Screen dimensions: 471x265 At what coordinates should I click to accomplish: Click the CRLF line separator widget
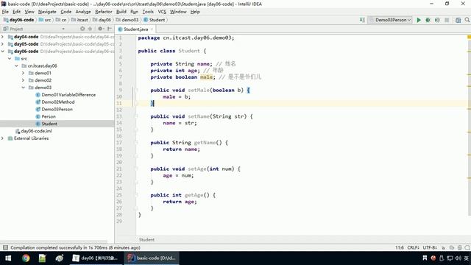pos(413,247)
